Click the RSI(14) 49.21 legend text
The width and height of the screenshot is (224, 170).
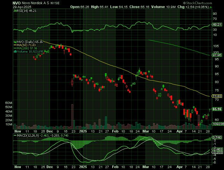coord(27,11)
